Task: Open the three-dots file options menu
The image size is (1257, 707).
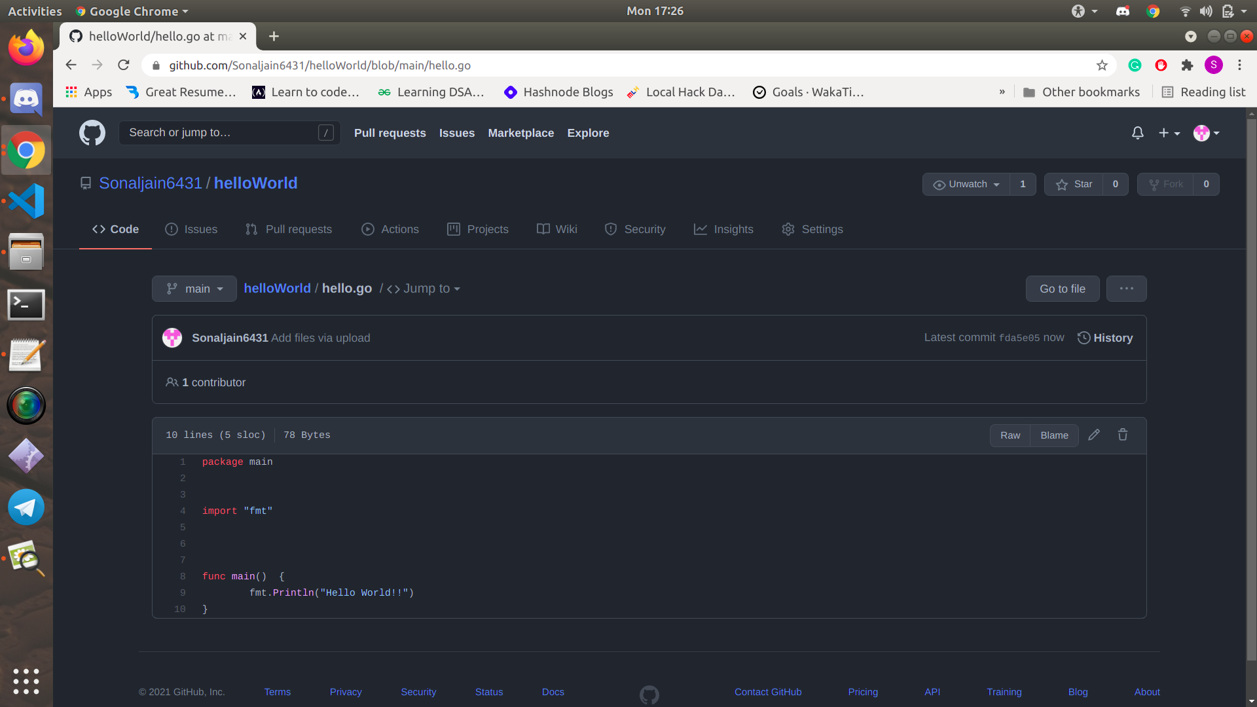Action: pyautogui.click(x=1126, y=289)
